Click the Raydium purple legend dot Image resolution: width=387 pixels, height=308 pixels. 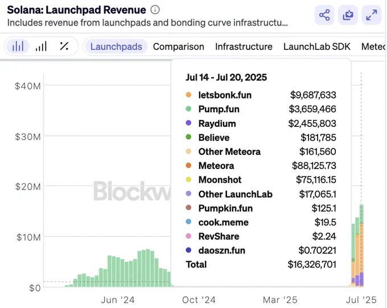[x=188, y=123]
